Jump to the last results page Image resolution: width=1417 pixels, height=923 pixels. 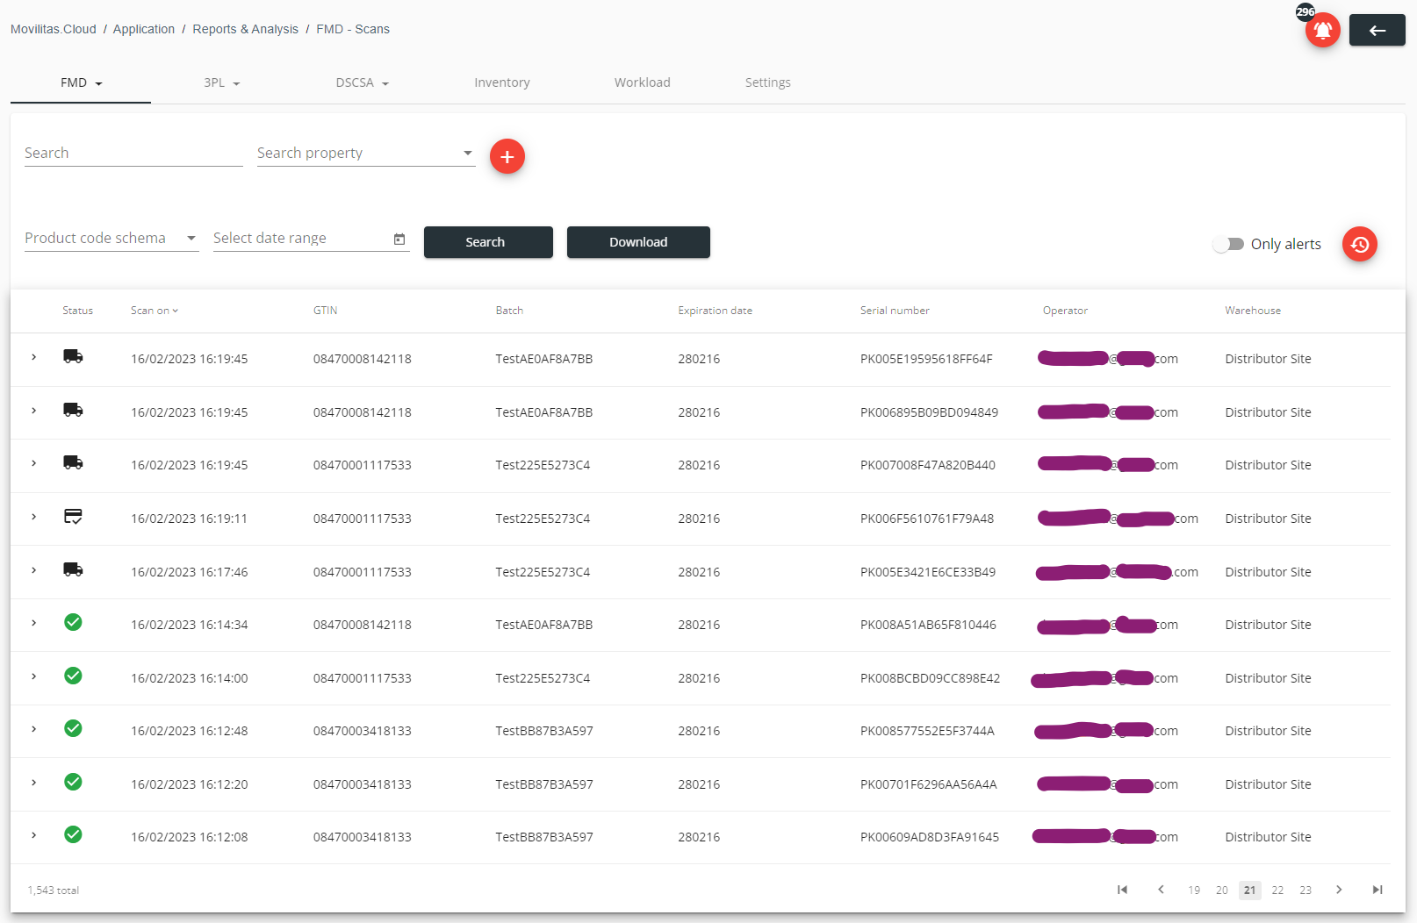point(1377,890)
